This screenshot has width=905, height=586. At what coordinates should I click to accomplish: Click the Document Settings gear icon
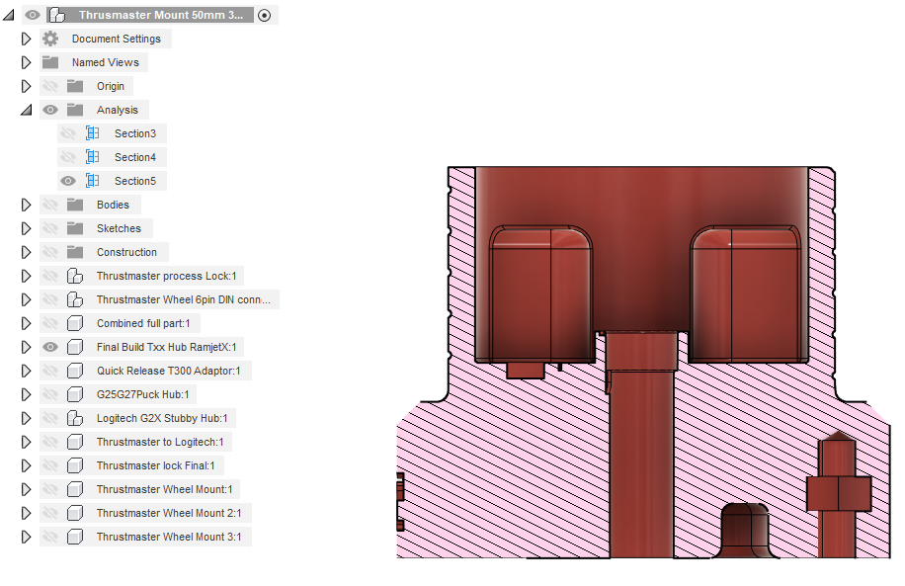[x=50, y=39]
